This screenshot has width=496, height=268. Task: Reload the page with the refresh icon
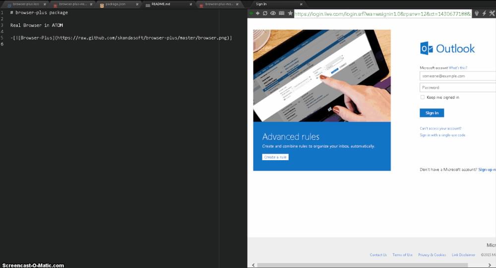click(265, 13)
